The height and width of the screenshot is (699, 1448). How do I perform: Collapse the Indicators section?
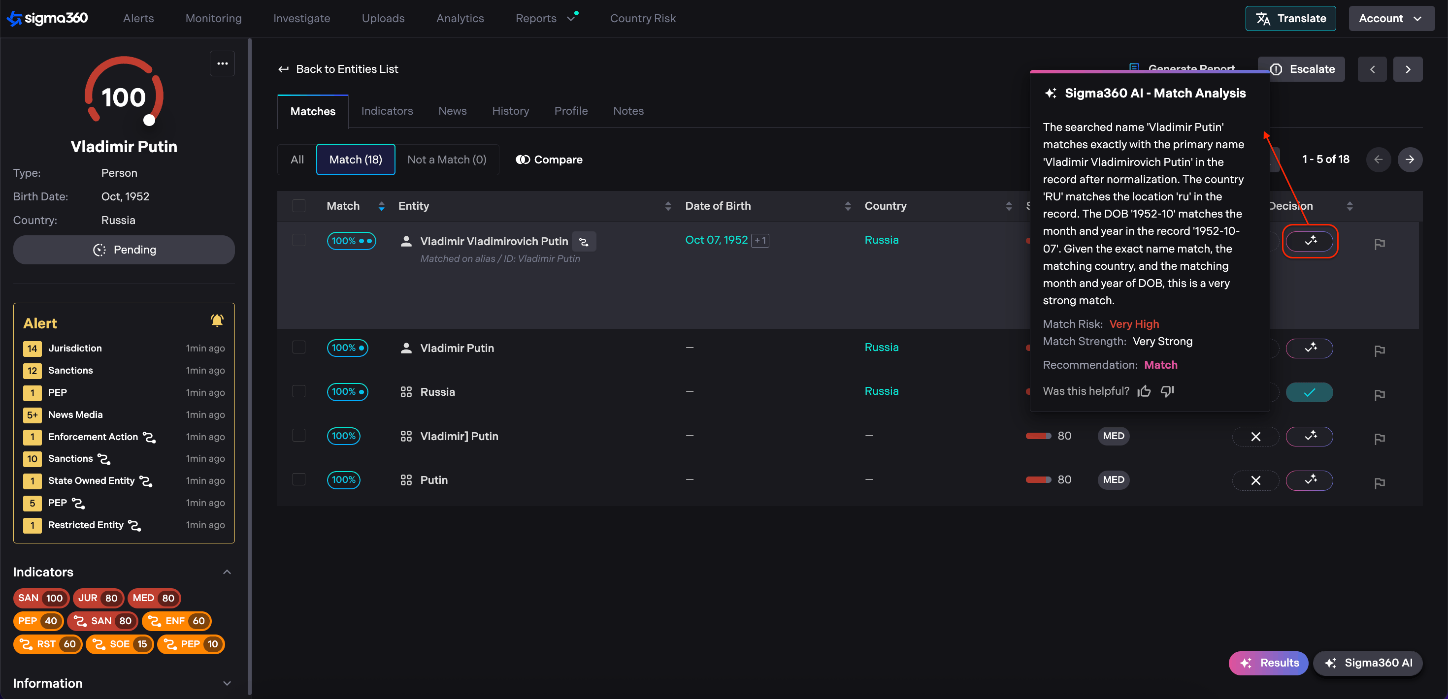pyautogui.click(x=227, y=572)
